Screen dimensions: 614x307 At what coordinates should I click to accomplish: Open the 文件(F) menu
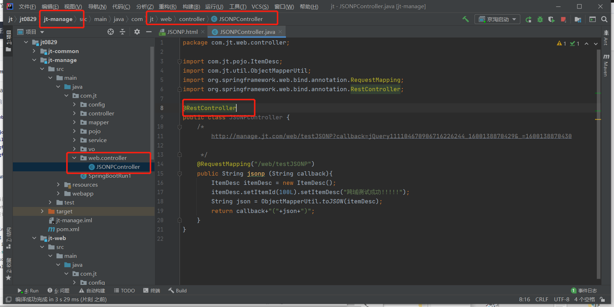(x=27, y=6)
